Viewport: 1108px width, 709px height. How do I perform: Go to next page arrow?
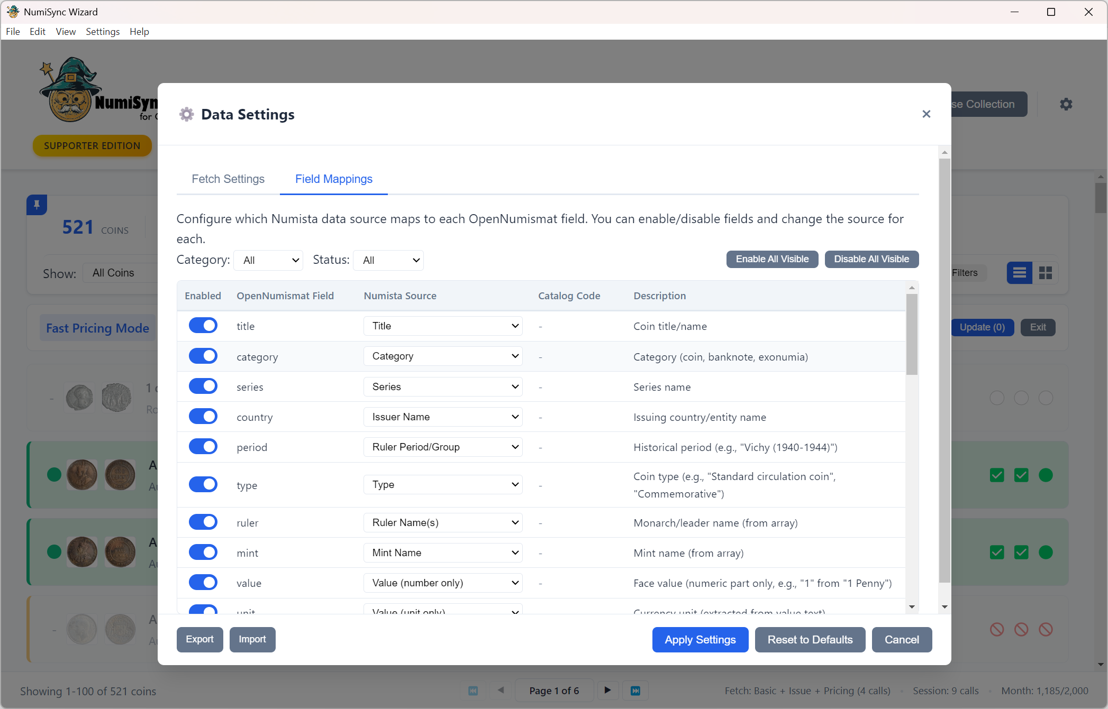tap(607, 690)
